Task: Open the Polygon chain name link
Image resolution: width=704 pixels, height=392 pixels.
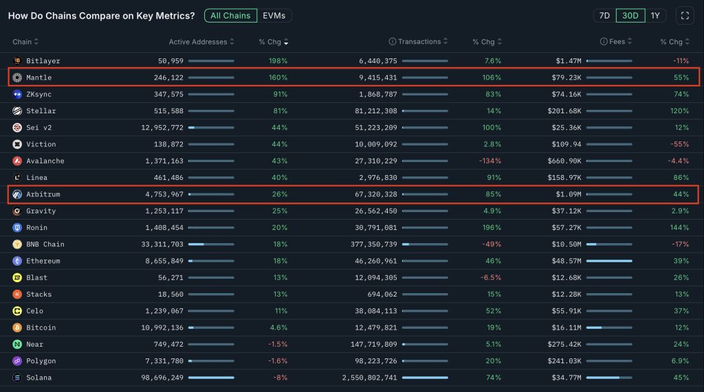Action: click(x=41, y=361)
